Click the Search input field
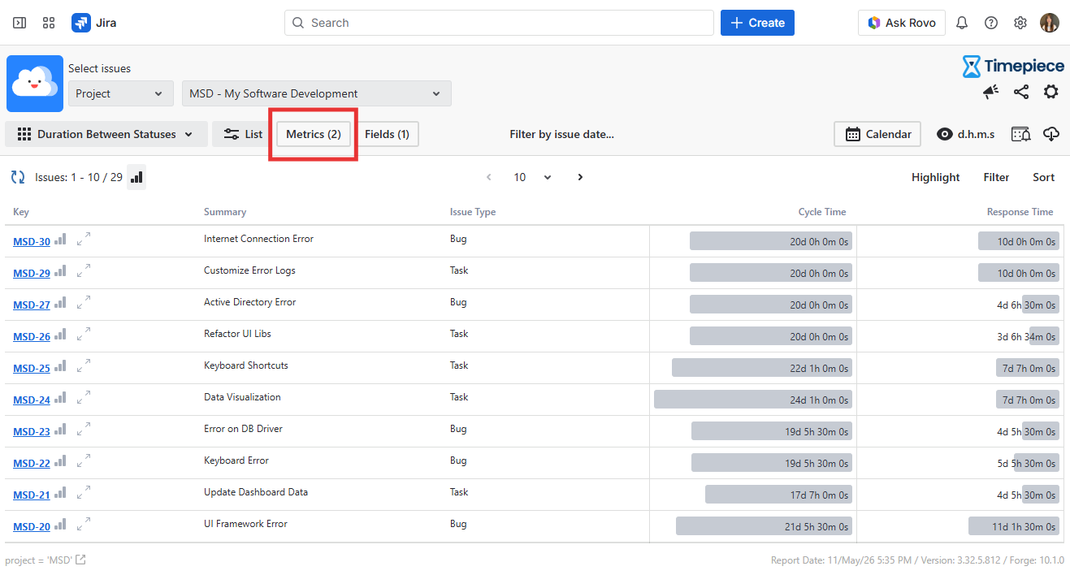Image resolution: width=1070 pixels, height=575 pixels. (499, 23)
